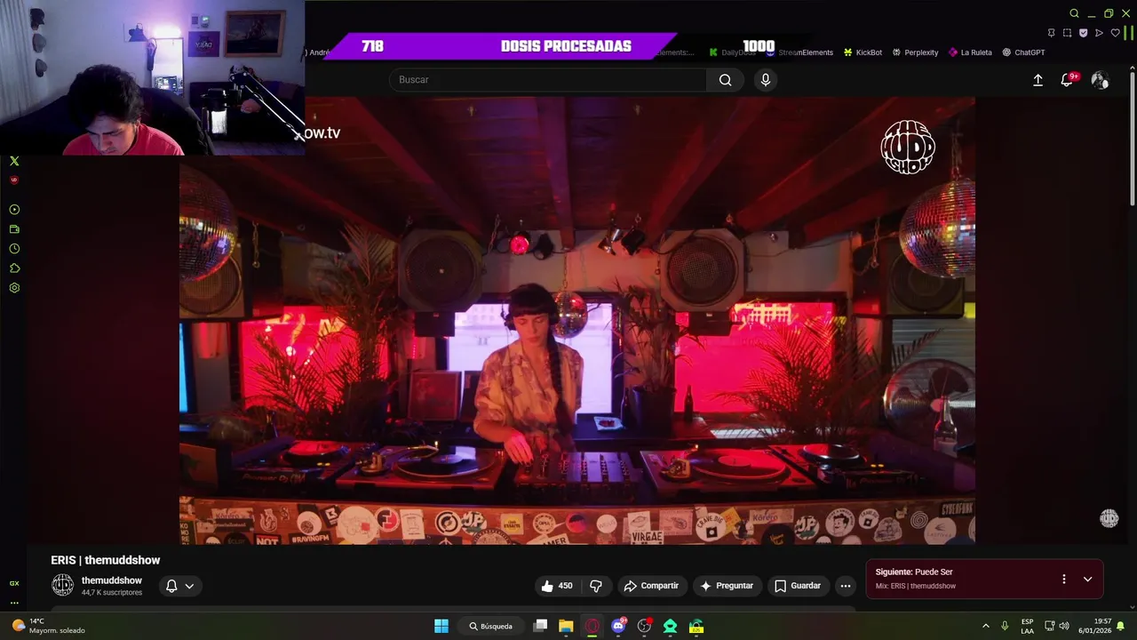Click the pin icon in browser toolbar
This screenshot has width=1137, height=640.
click(1052, 33)
